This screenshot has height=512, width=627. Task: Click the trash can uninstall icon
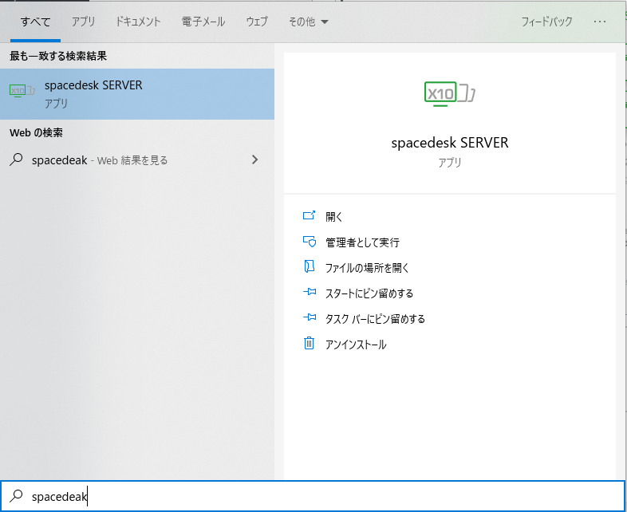click(x=309, y=344)
